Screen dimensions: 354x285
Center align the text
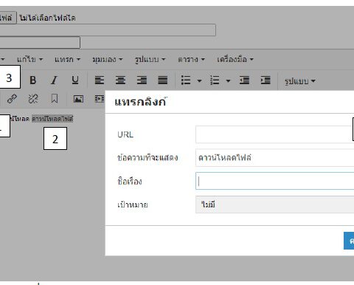pos(120,80)
